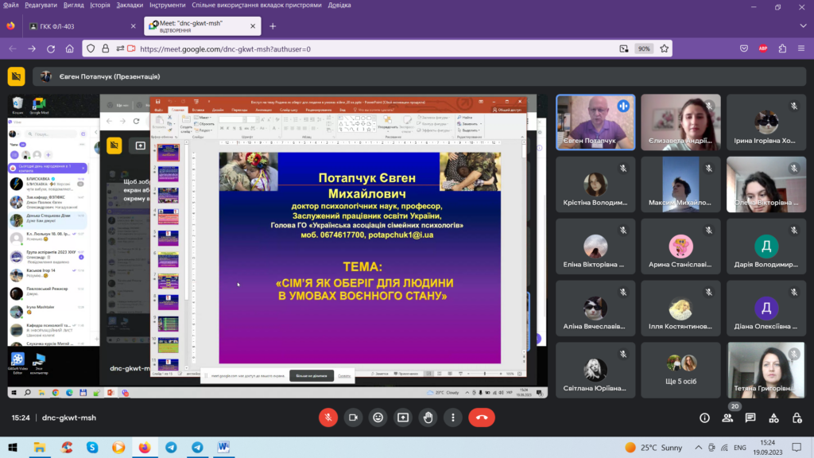Click the present screen button in Meet
Viewport: 814px width, 458px height.
tap(403, 417)
